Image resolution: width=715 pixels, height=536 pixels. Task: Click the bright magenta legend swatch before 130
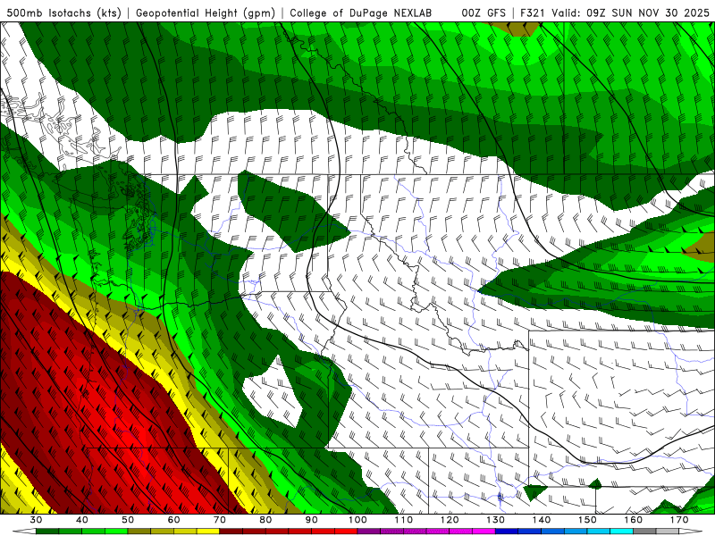click(x=484, y=531)
